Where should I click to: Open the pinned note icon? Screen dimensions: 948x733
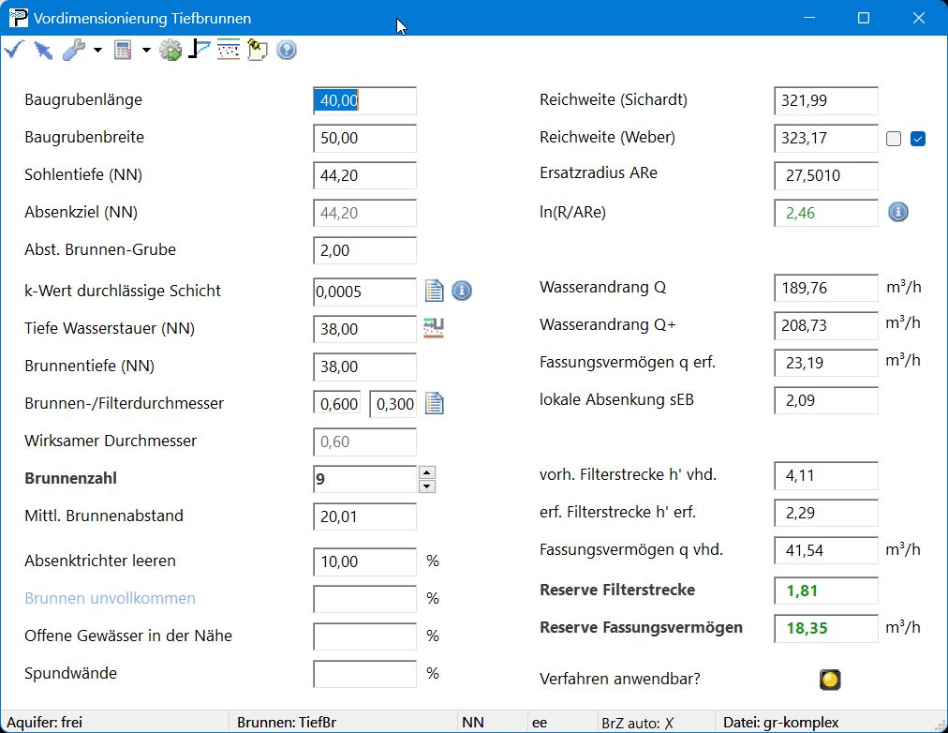(x=258, y=51)
